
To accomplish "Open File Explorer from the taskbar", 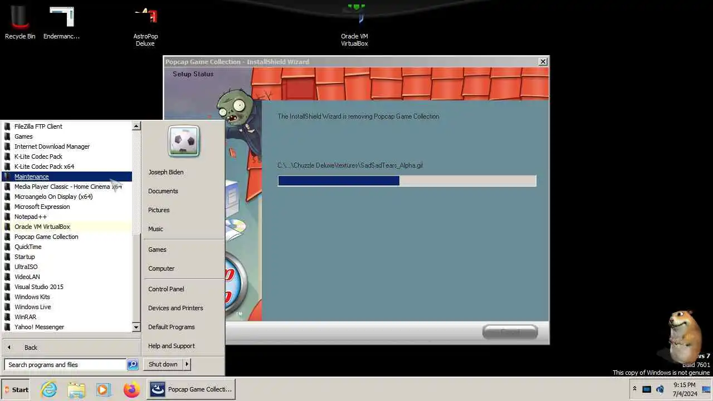I will coord(76,389).
